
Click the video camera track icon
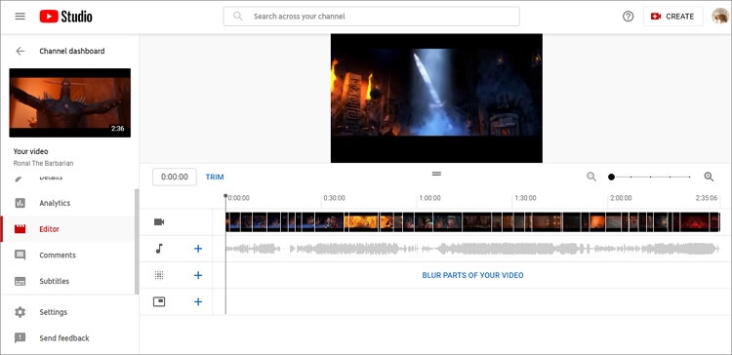pyautogui.click(x=159, y=222)
